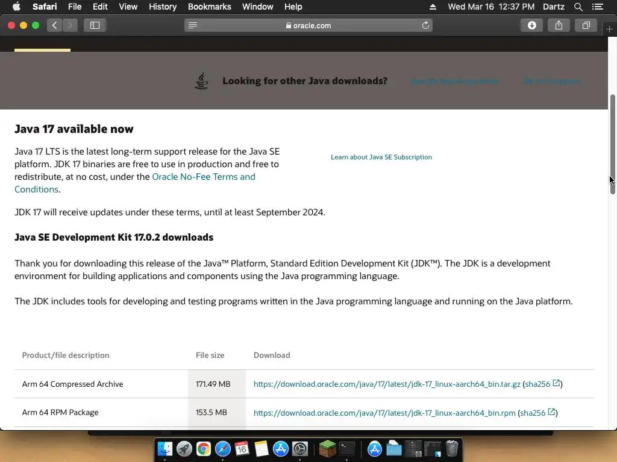This screenshot has height=462, width=617.
Task: Reload the current page
Action: click(x=425, y=25)
